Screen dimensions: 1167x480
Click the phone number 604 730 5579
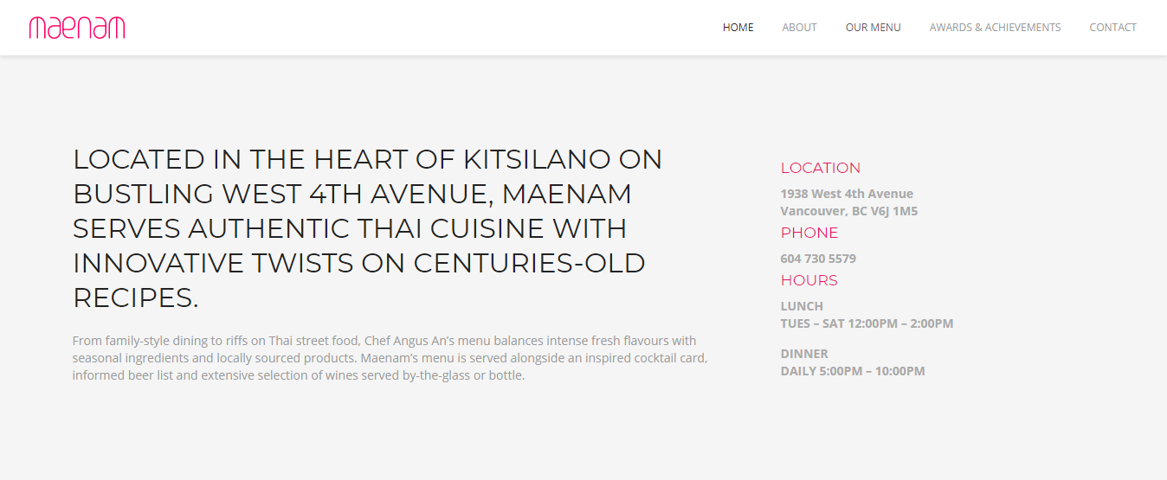[818, 259]
